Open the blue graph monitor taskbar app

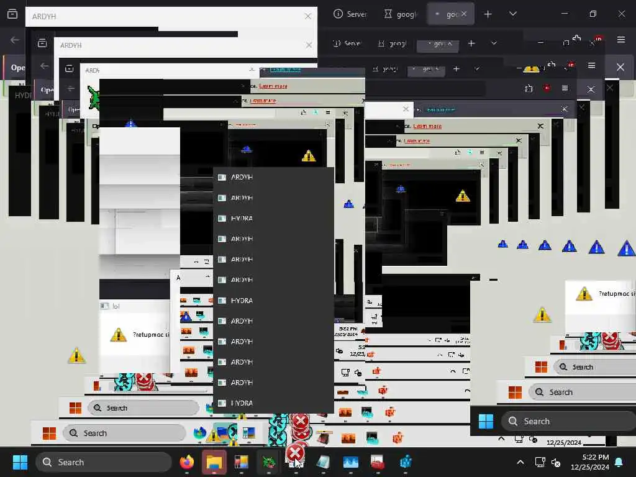[350, 462]
